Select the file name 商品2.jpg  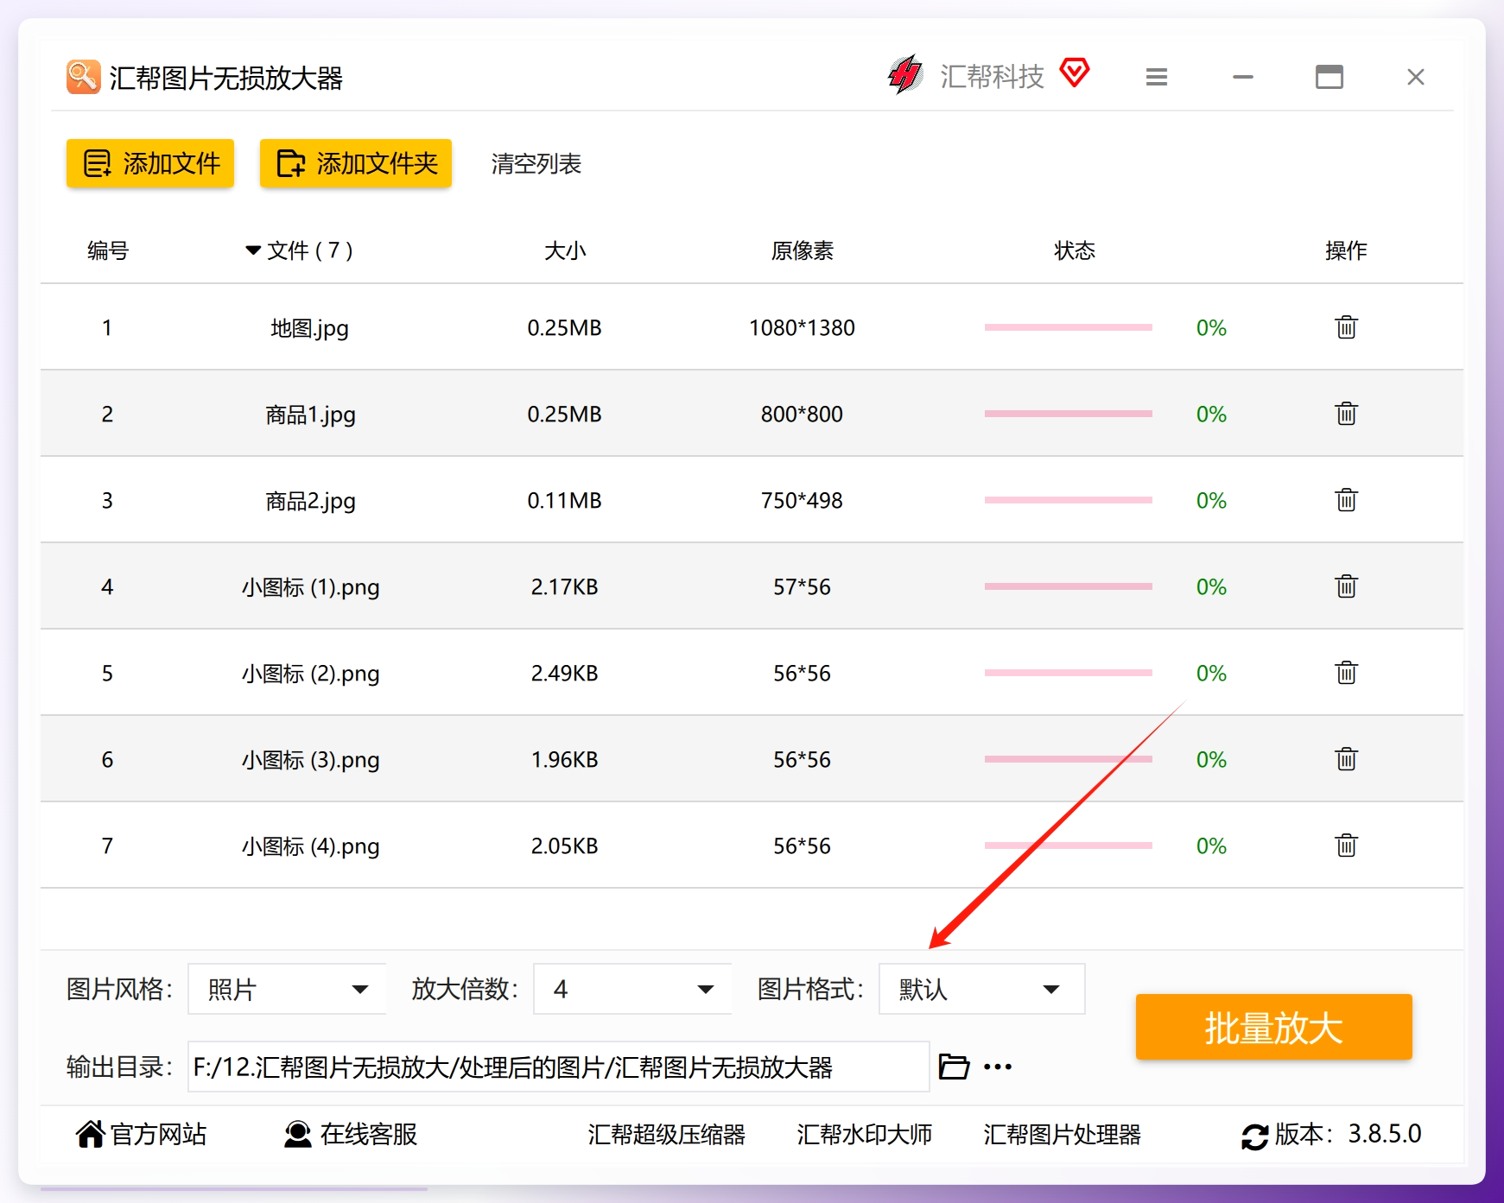tap(310, 501)
